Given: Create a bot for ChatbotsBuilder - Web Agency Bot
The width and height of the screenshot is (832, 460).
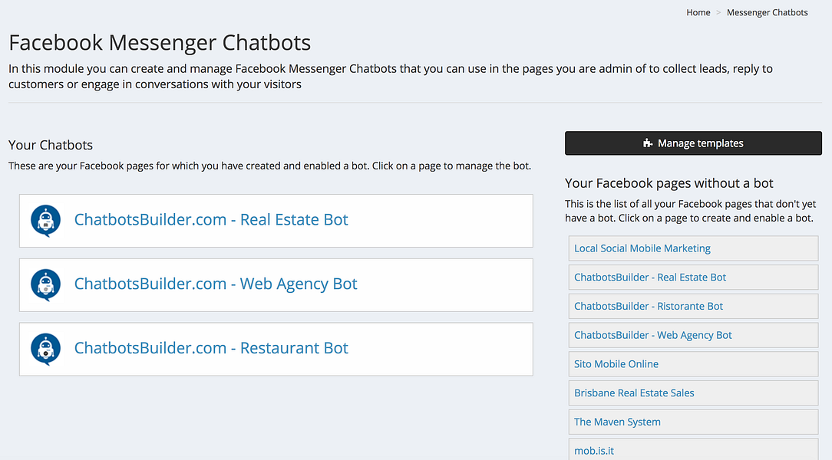Looking at the screenshot, I should tap(652, 335).
